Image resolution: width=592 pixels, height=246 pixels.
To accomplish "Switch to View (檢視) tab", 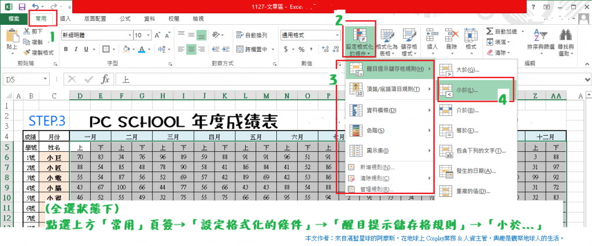I will coord(198,18).
